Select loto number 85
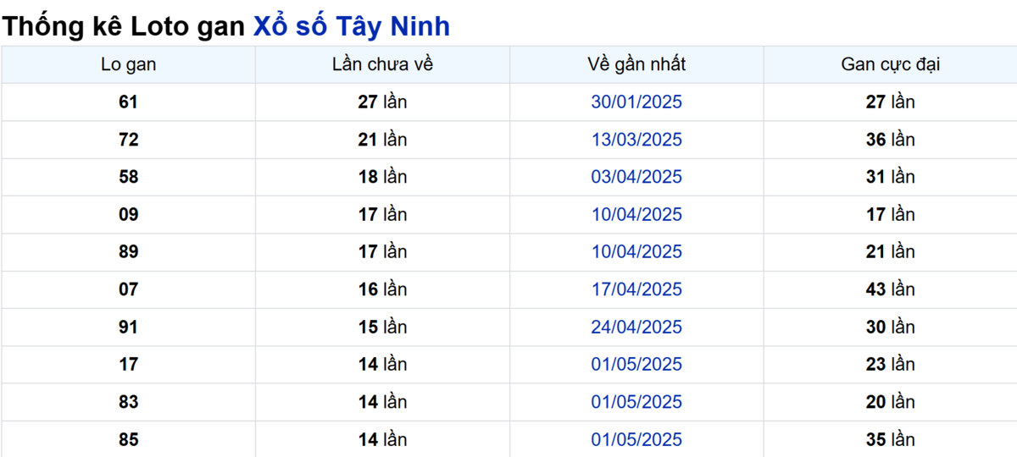 coord(129,439)
